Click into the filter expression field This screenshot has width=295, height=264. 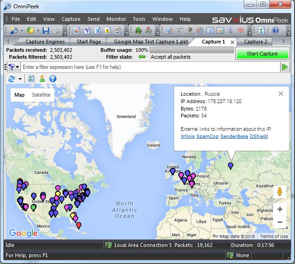click(x=151, y=67)
